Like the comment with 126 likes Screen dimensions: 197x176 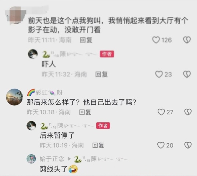point(156,40)
